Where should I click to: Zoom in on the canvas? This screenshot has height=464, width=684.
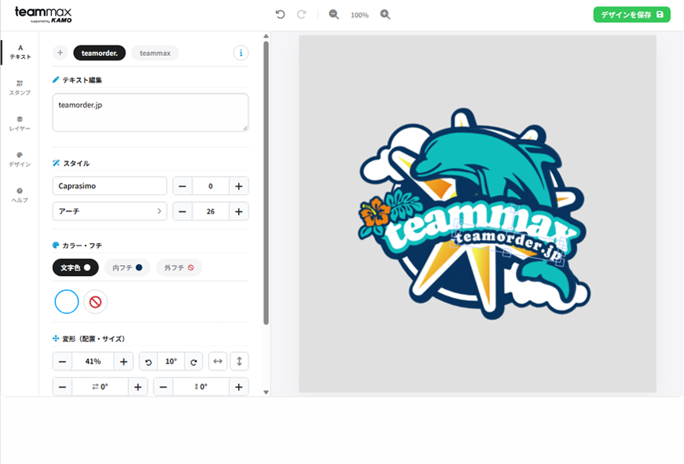(x=385, y=14)
